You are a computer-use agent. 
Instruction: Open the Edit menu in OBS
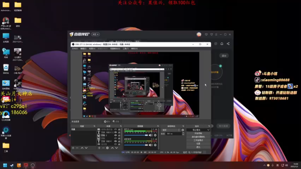click(83, 49)
